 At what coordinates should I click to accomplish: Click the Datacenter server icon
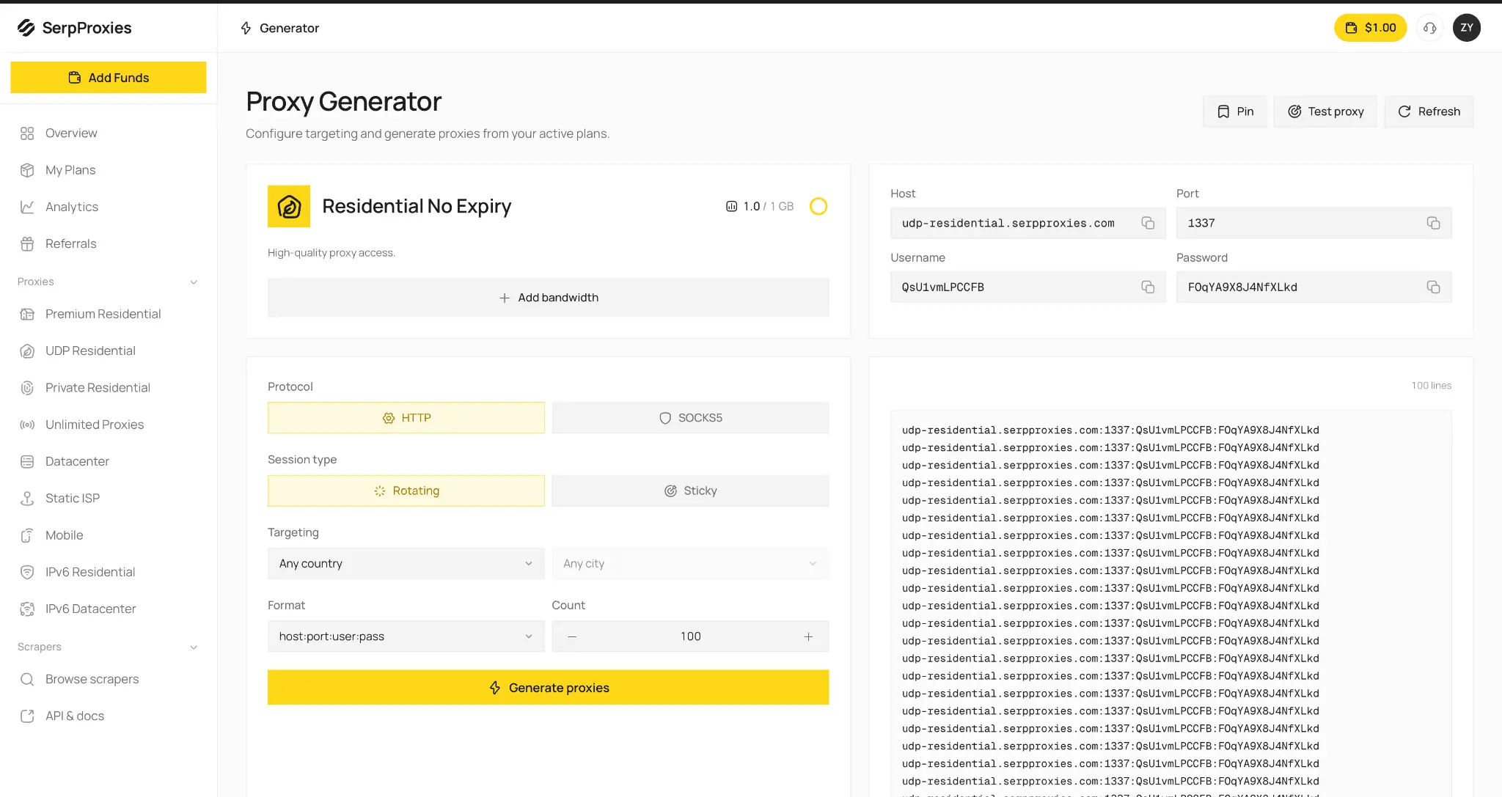[27, 461]
